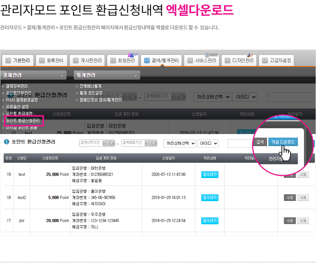The width and height of the screenshot is (316, 263).
Task: Open the 아이디 search type dropdown
Action: (207, 143)
